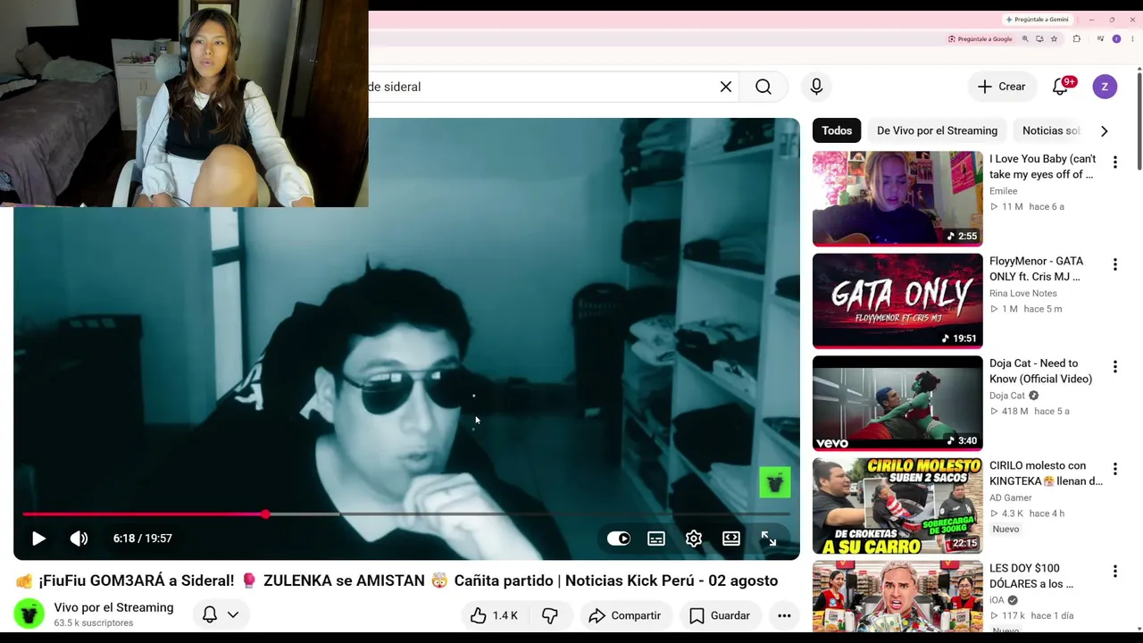Select the Todos filter chip
Image resolution: width=1143 pixels, height=643 pixels.
(x=837, y=130)
